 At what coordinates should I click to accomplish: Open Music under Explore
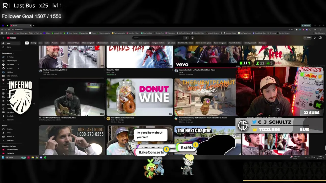pos(11,133)
